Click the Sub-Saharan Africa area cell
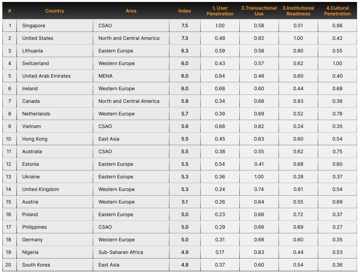Image resolution: width=359 pixels, height=274 pixels. 121,252
